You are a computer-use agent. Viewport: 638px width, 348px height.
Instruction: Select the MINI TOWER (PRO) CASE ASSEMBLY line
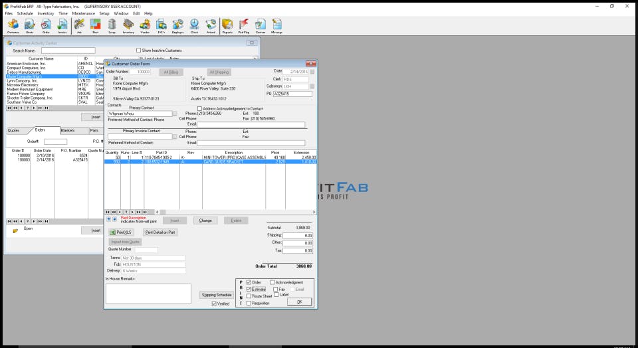[x=211, y=157]
